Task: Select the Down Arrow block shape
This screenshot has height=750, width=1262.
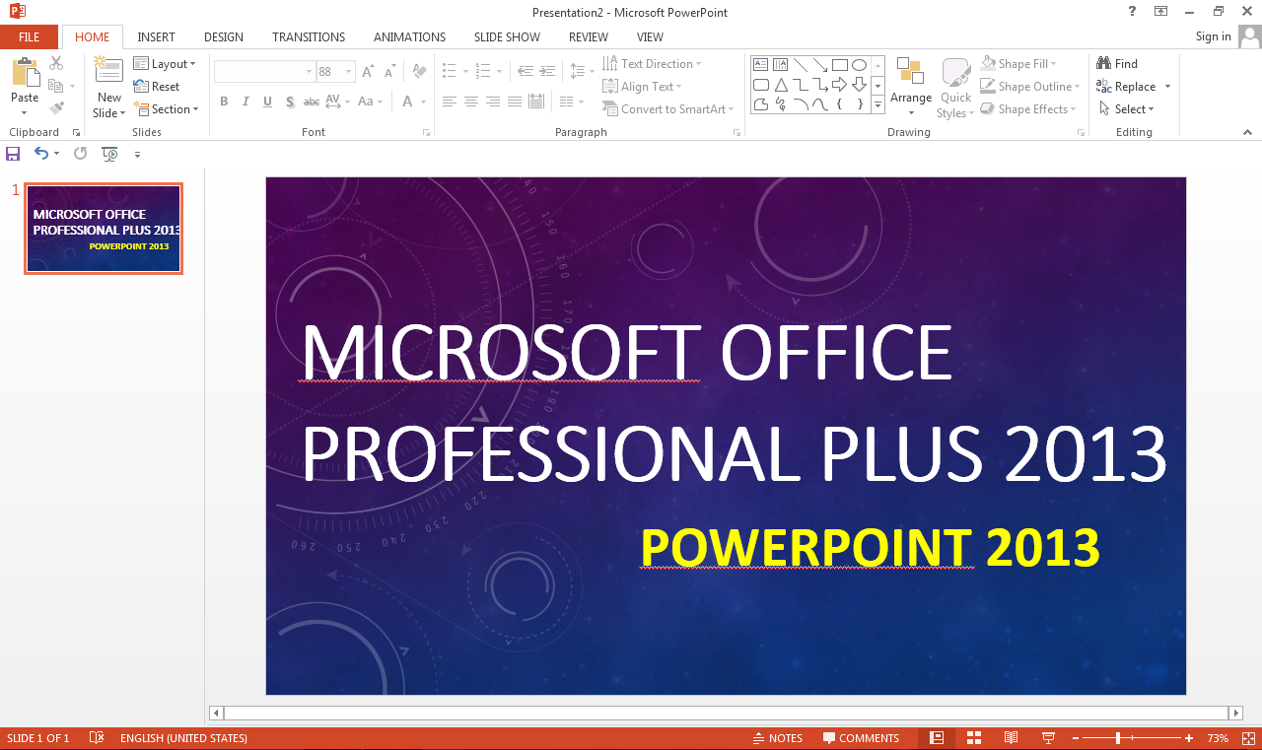Action: (x=859, y=84)
